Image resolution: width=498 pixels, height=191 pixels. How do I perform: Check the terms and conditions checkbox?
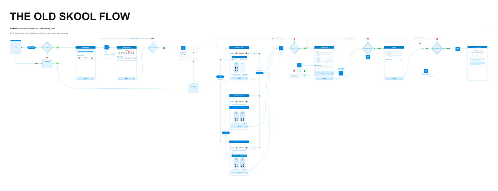[318, 69]
